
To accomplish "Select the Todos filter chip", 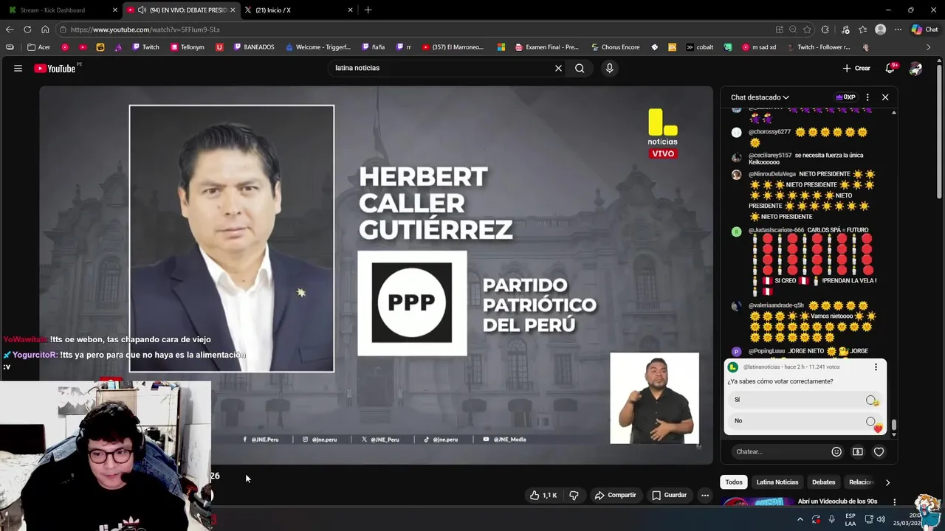I will [x=734, y=482].
